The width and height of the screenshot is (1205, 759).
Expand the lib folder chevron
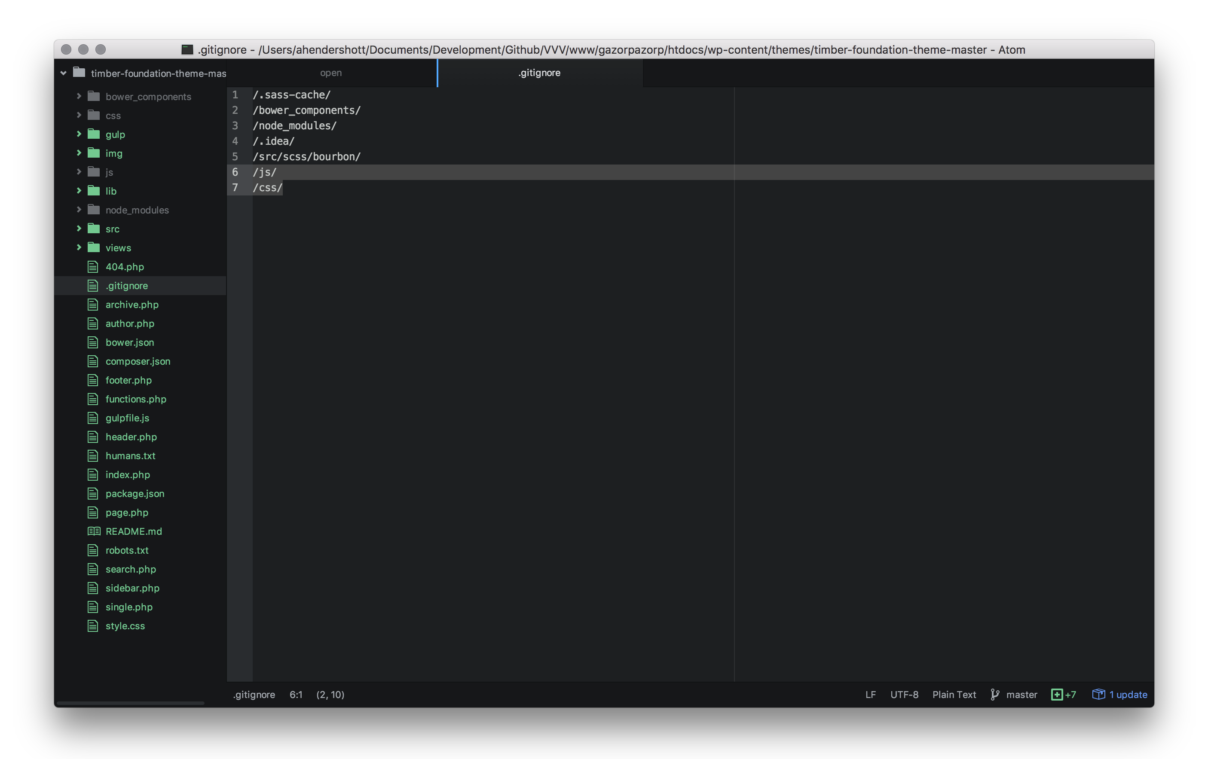79,191
